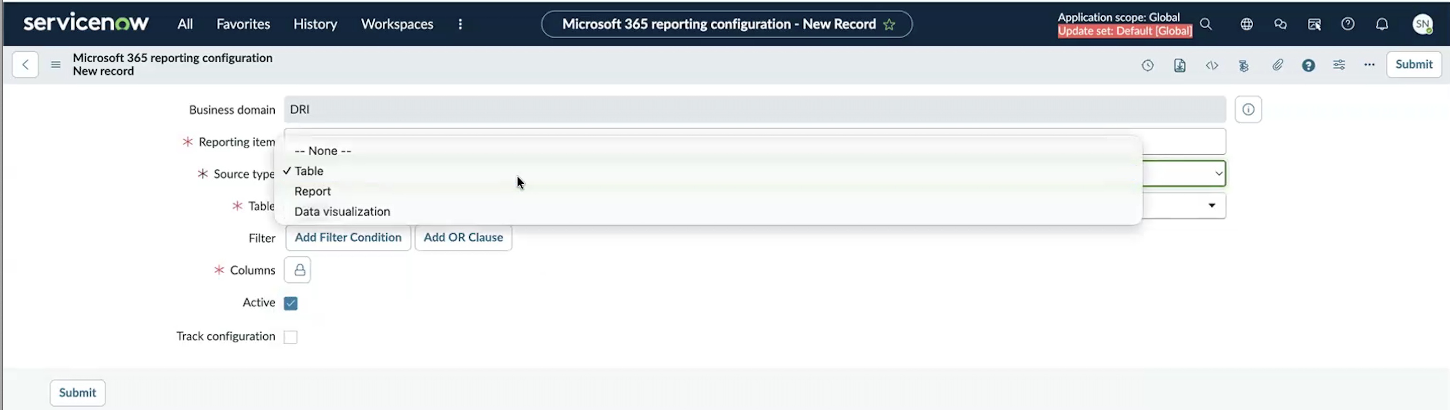Click the Update set: Default [Global] indicator
The width and height of the screenshot is (1450, 410).
point(1125,31)
